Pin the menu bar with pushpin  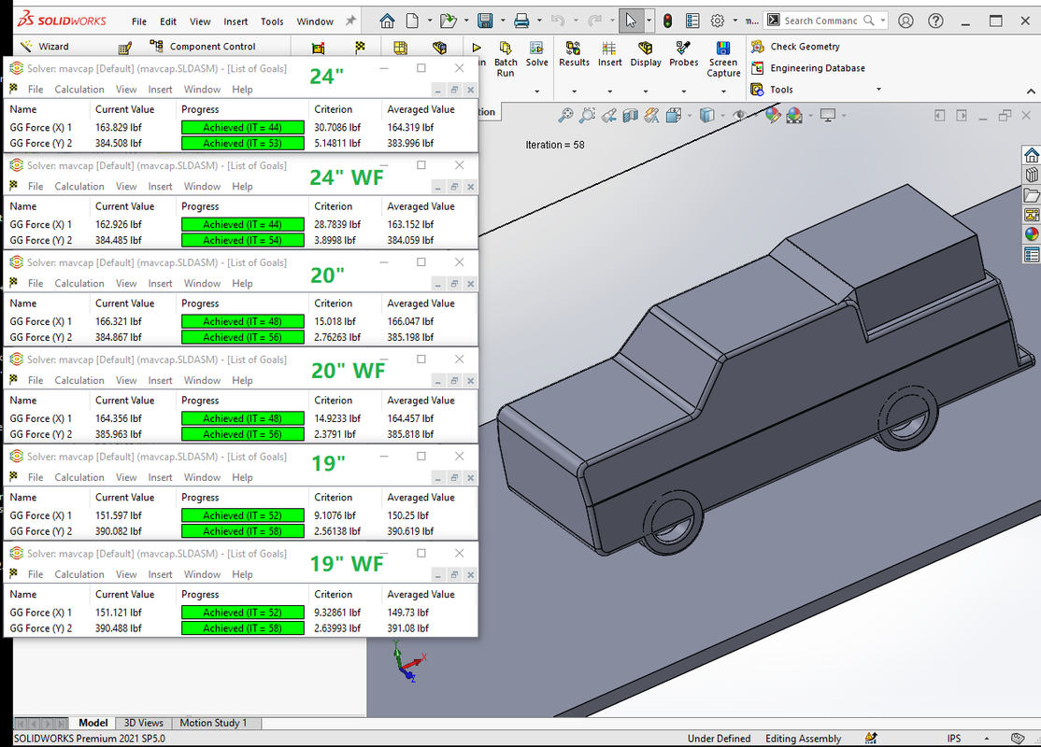tap(350, 21)
